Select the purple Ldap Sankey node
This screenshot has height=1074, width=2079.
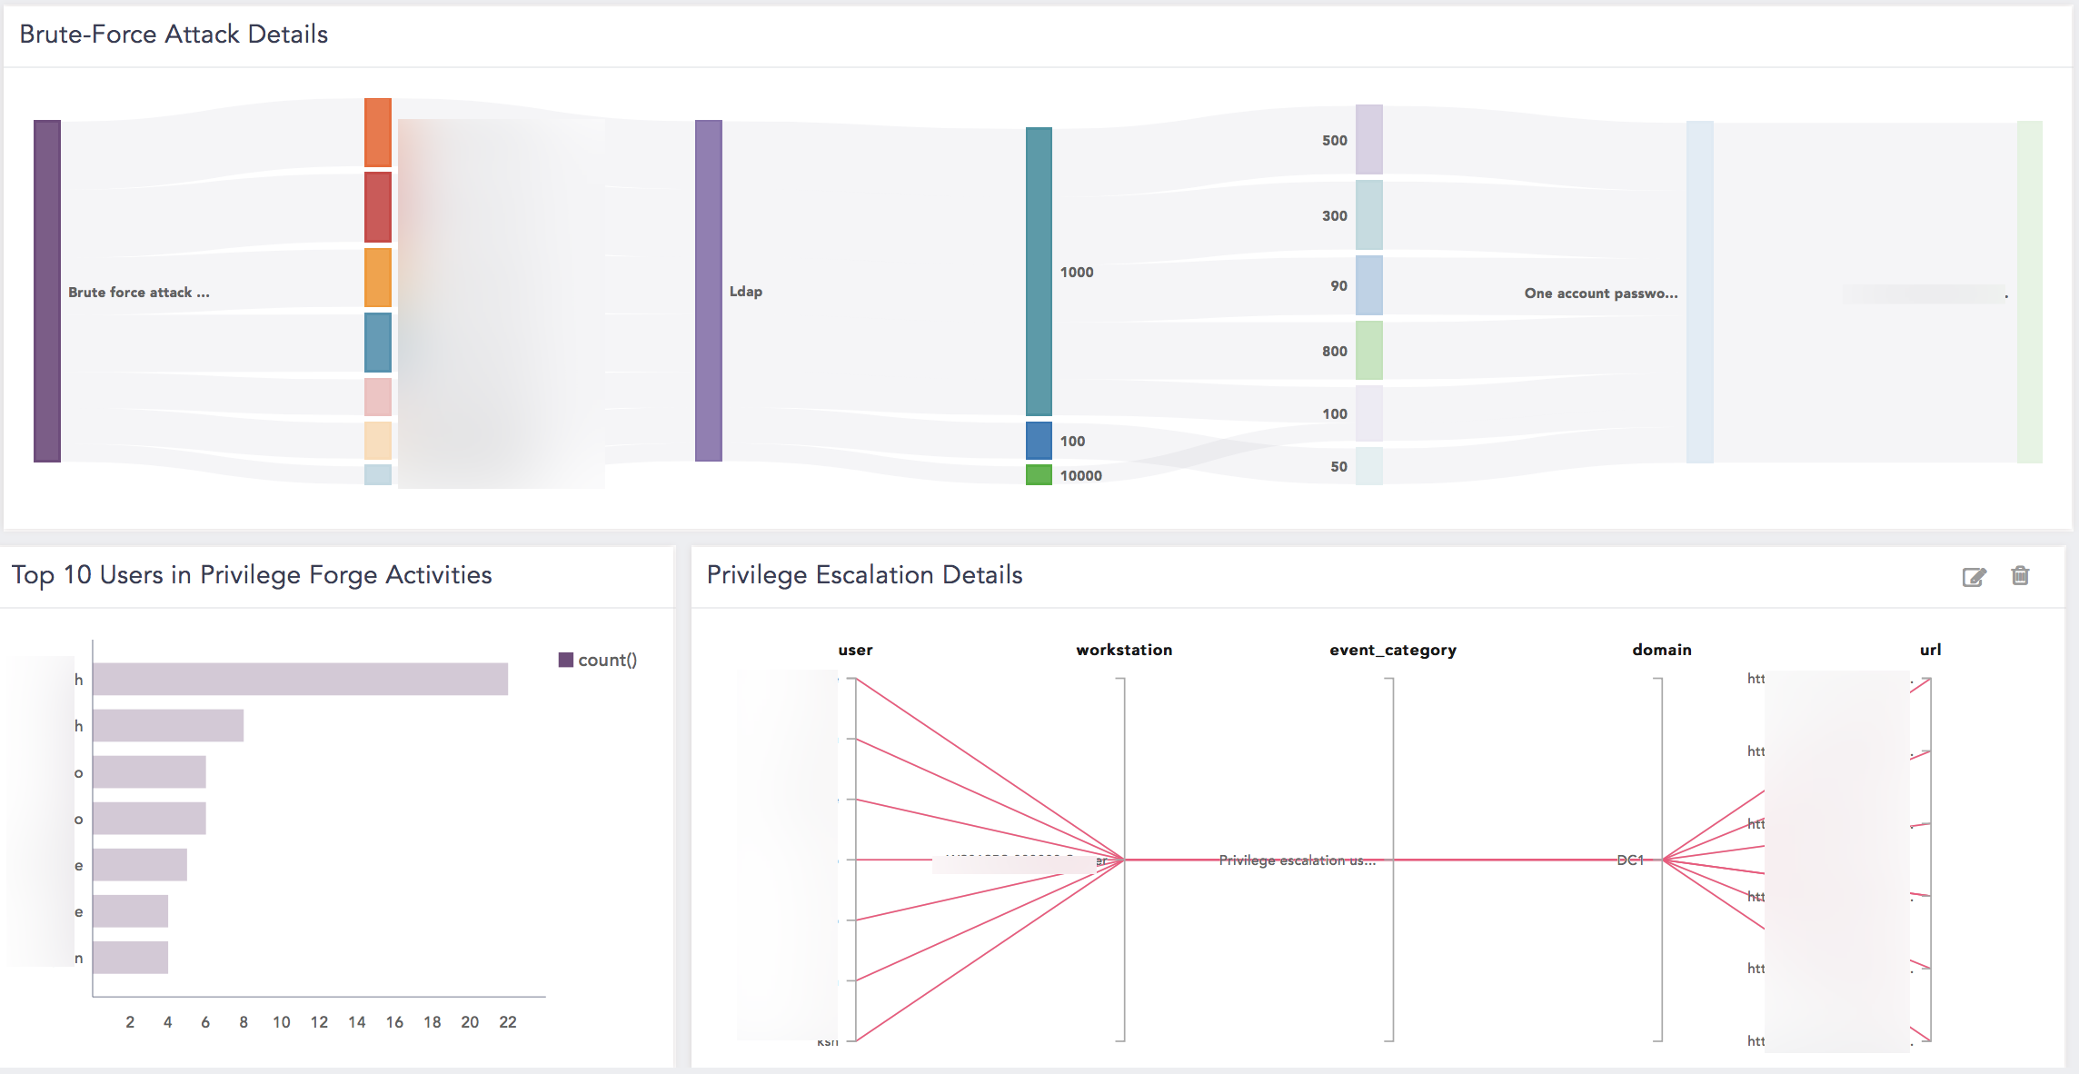pyautogui.click(x=709, y=291)
